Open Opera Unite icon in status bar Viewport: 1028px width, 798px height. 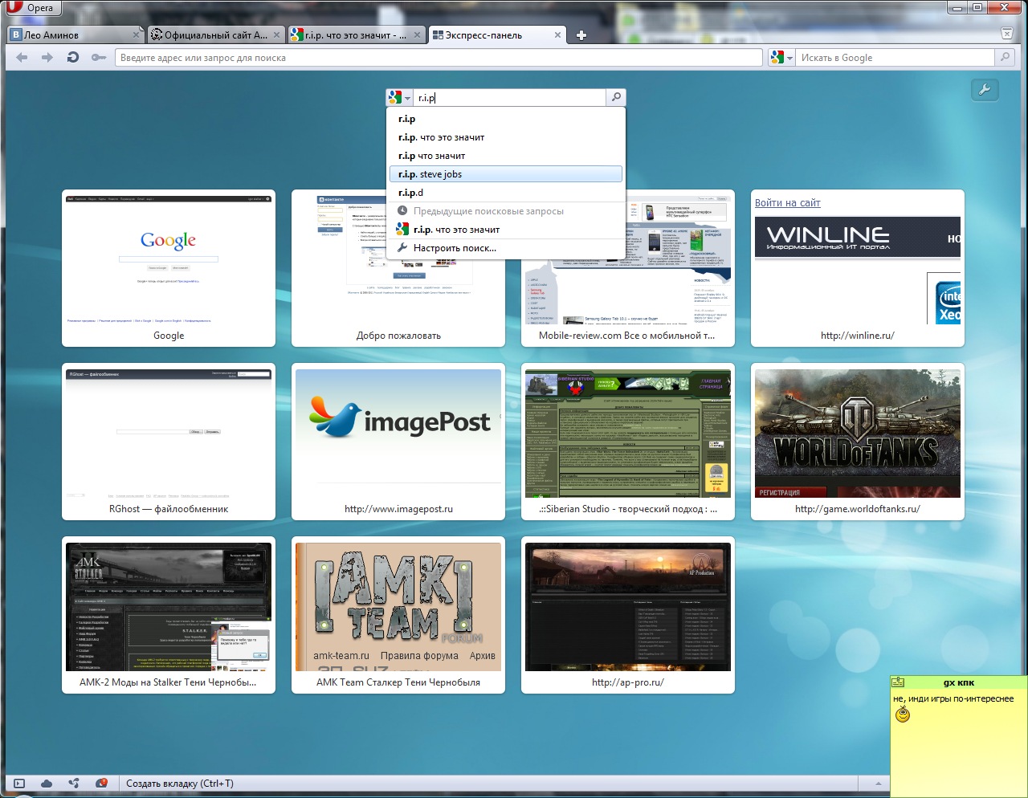(74, 784)
